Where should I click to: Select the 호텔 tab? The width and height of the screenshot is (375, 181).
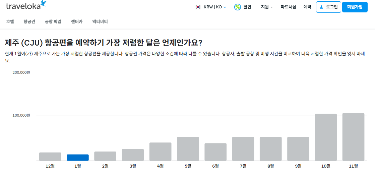coord(10,21)
